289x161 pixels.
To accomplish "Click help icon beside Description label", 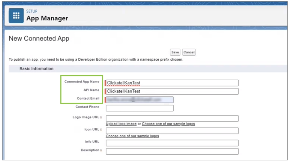I will click(101, 150).
